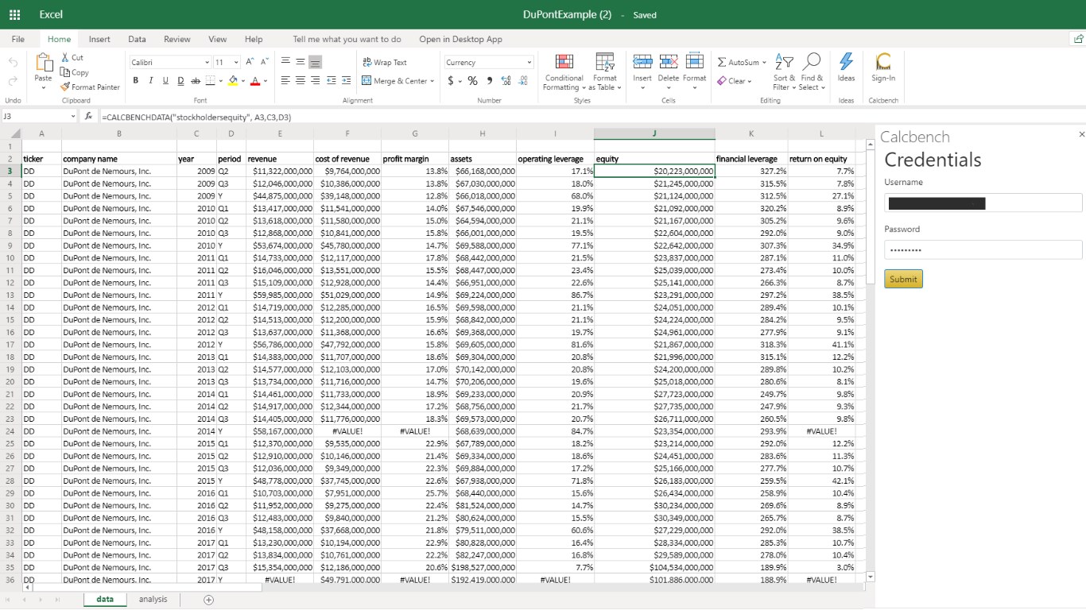Toggle bold formatting

136,81
